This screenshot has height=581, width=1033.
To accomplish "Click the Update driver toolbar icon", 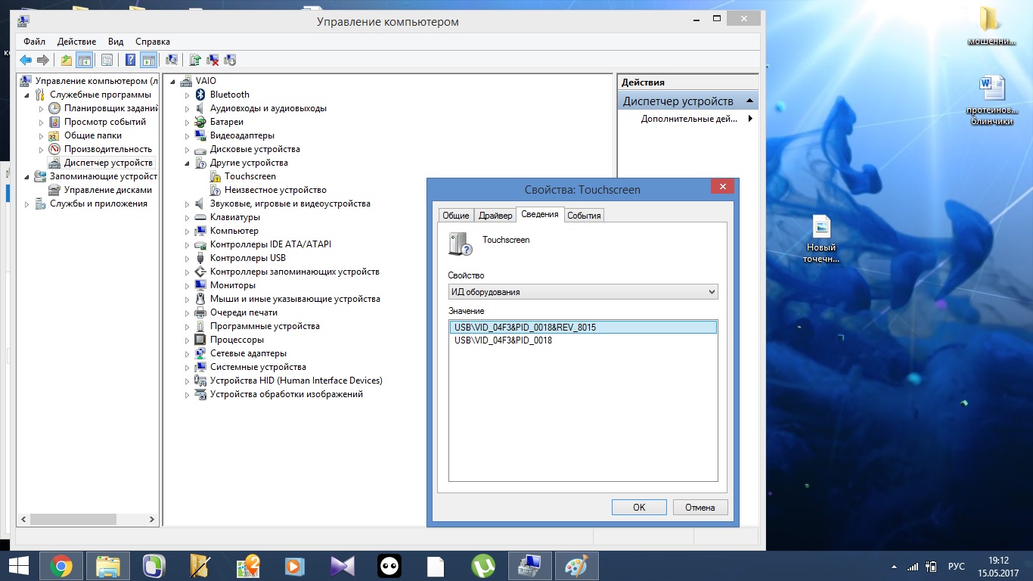I will [195, 60].
